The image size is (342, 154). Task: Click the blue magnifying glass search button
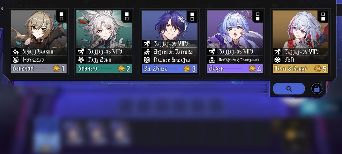tap(289, 89)
